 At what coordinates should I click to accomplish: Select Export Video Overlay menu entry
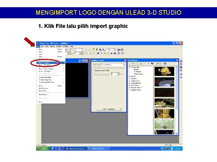tap(51, 69)
